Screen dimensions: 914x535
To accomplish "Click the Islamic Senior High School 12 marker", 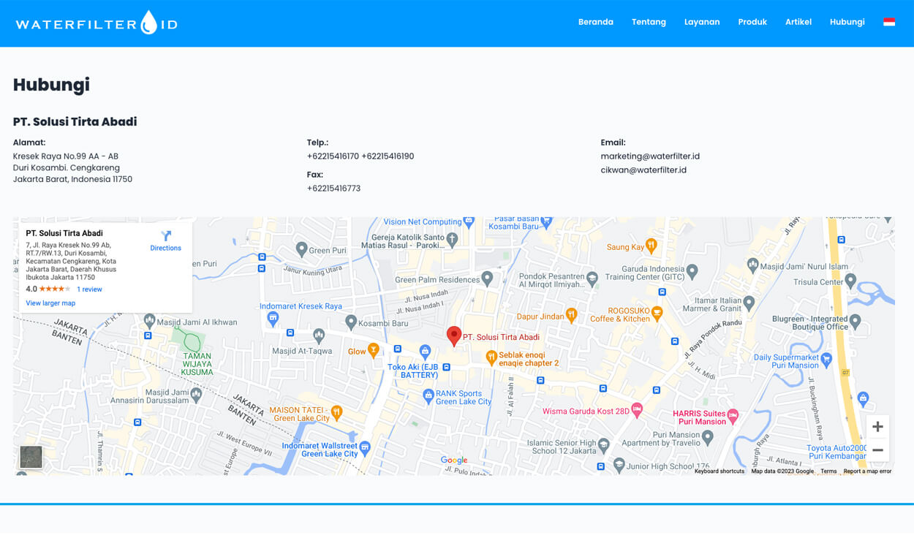I will coord(603,444).
